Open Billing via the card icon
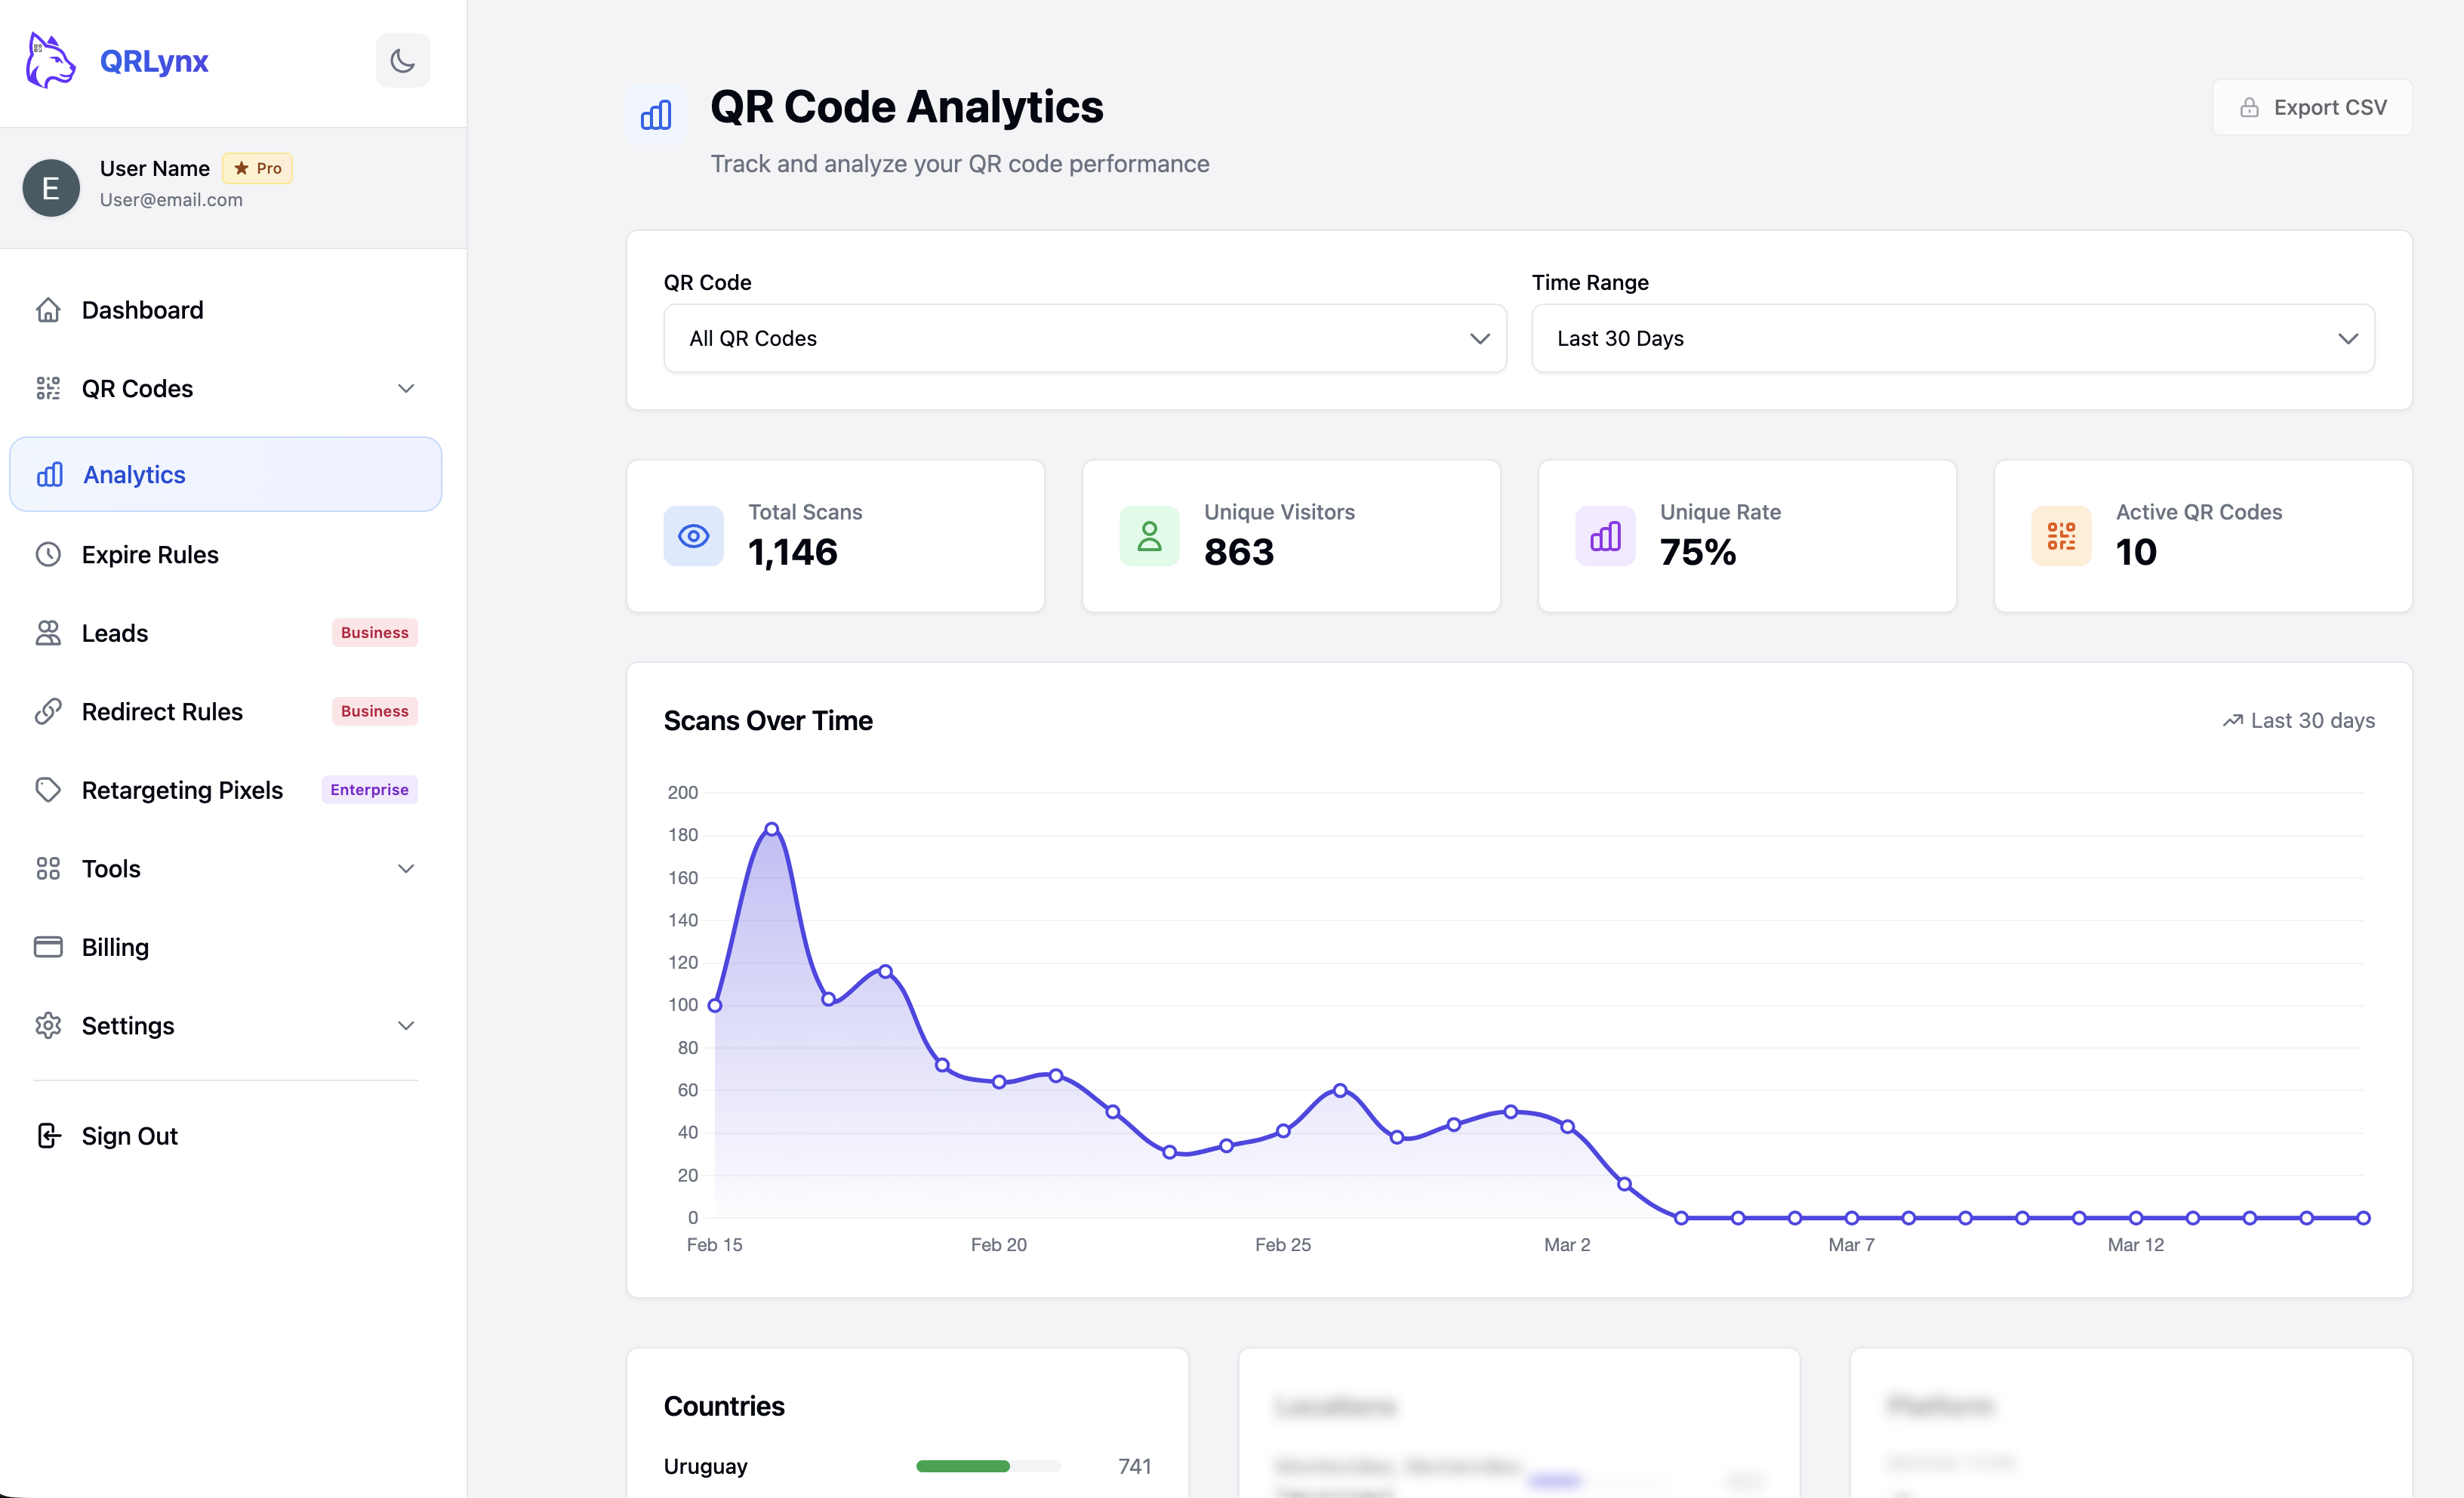 tap(49, 946)
